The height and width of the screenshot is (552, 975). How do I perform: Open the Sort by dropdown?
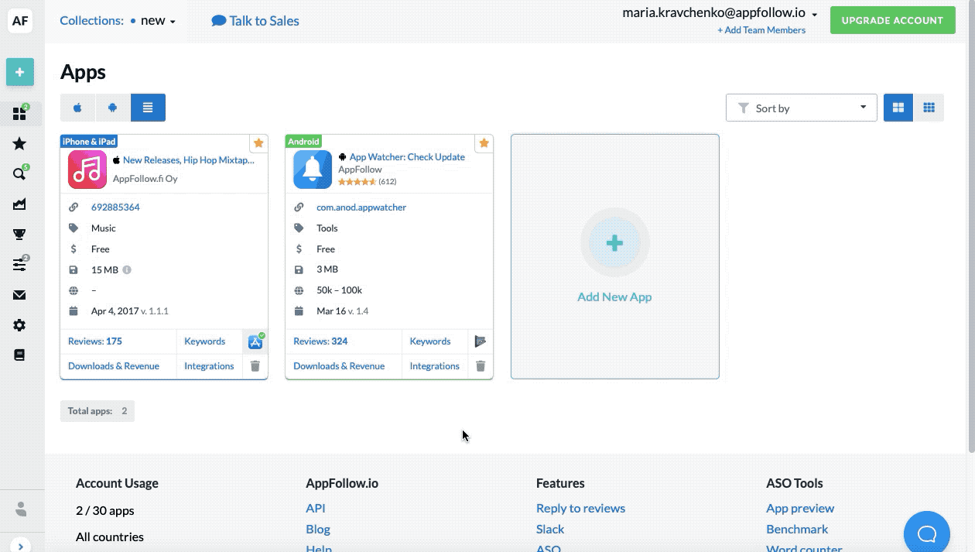point(801,108)
